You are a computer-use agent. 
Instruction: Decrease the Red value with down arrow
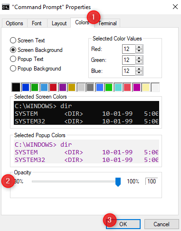pos(139,51)
